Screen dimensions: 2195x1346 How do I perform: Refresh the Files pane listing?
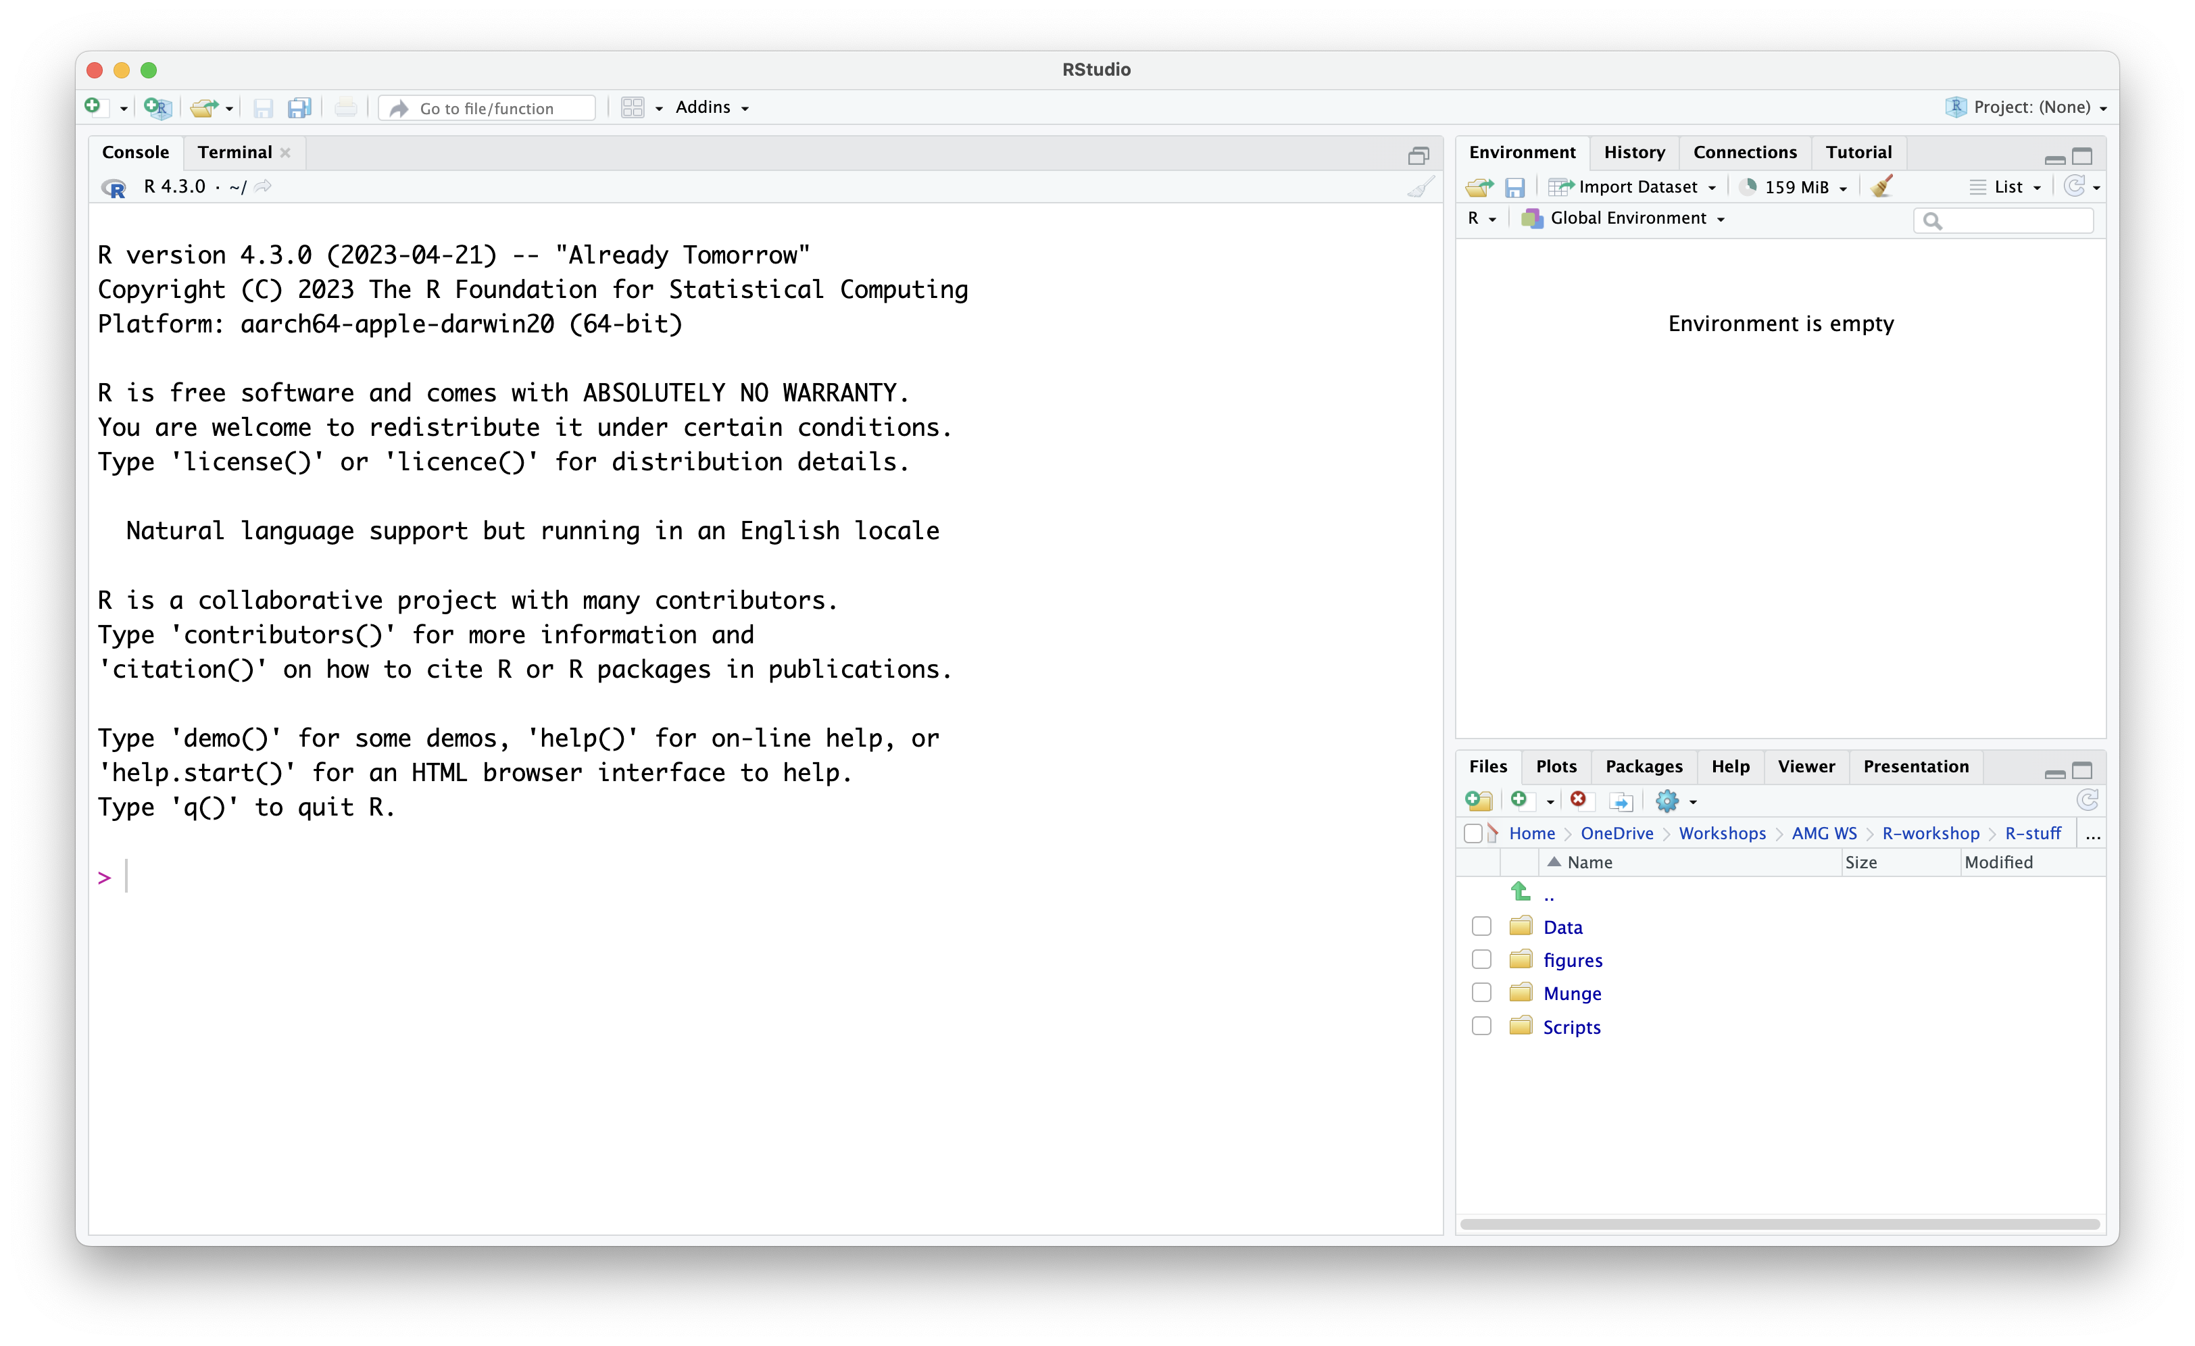tap(2087, 800)
